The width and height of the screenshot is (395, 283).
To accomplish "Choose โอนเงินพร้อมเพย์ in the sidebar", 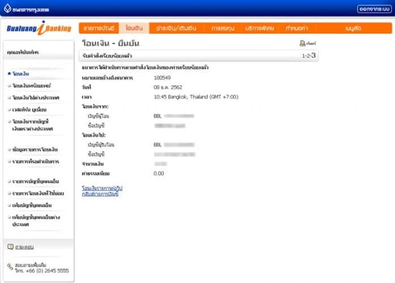I will [31, 85].
